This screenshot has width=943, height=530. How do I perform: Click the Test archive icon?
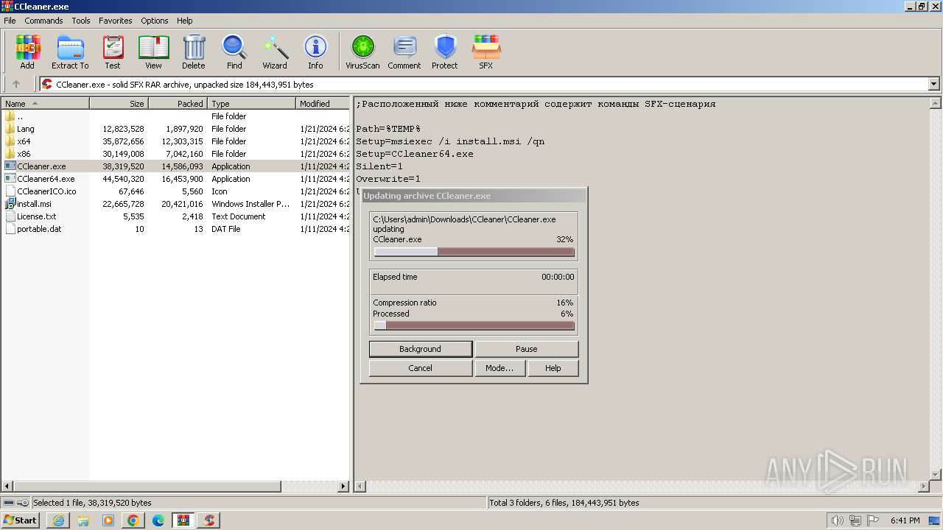113,52
